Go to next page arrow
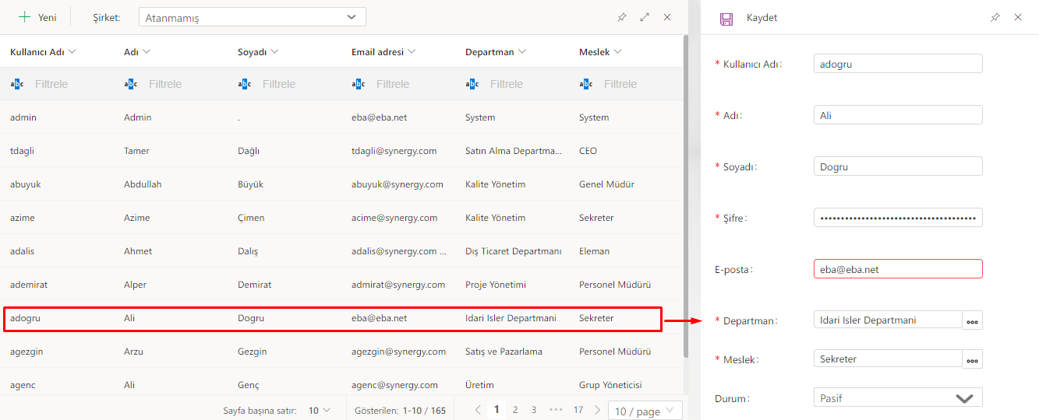1039x420 pixels. tap(598, 410)
